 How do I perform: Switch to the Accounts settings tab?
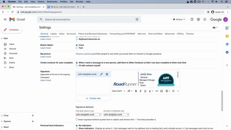[x=71, y=34]
